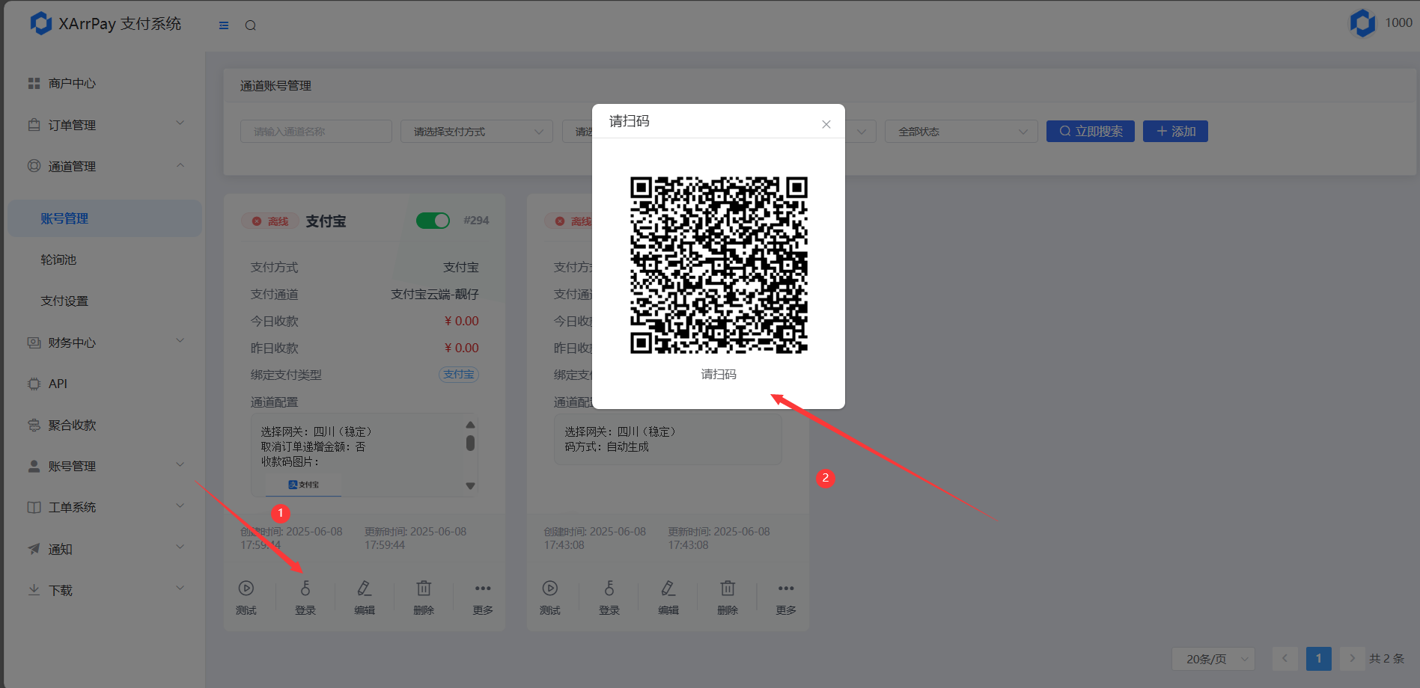Open the more options icon on first card
1420x688 pixels.
483,589
